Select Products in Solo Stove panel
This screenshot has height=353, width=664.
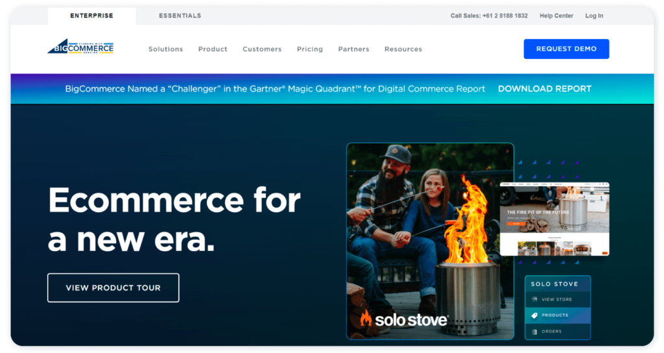coord(558,315)
